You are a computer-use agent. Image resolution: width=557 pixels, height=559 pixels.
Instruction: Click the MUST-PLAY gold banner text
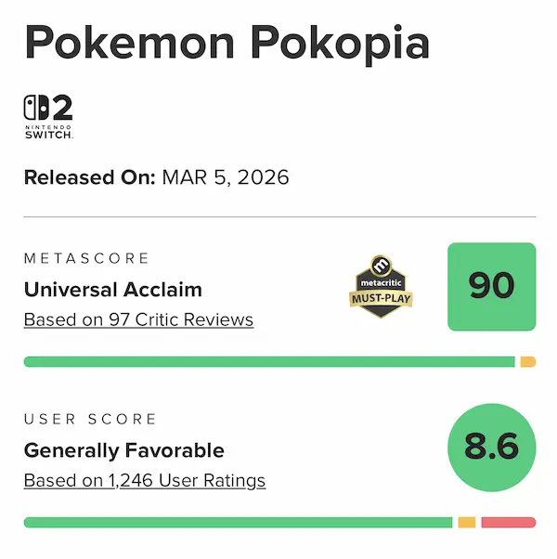(x=381, y=299)
